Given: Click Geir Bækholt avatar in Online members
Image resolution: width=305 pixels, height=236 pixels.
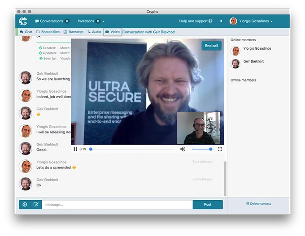Looking at the screenshot, I should [235, 64].
